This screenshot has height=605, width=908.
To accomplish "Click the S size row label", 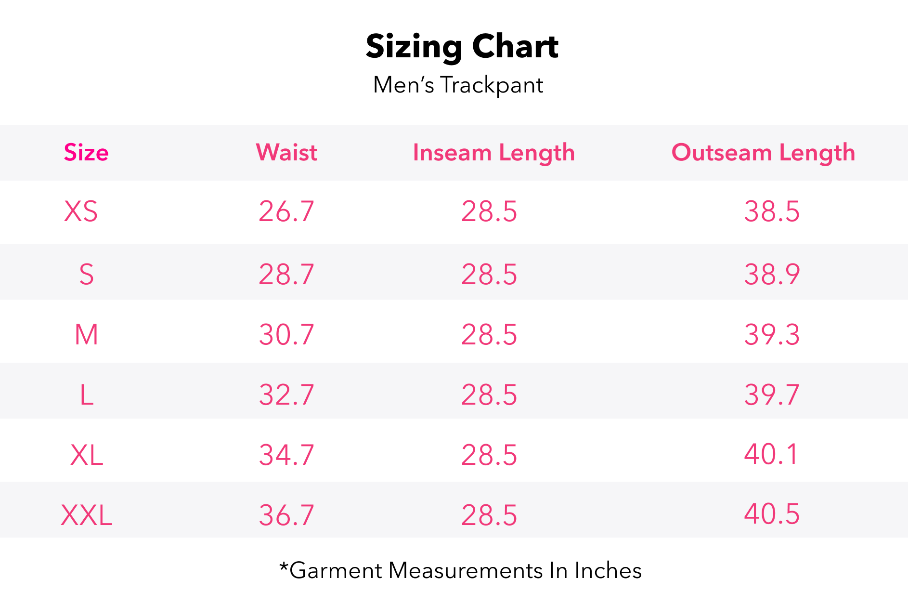I will [86, 275].
